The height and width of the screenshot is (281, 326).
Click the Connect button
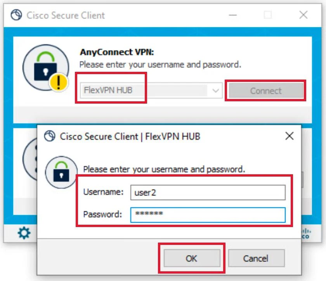[266, 90]
